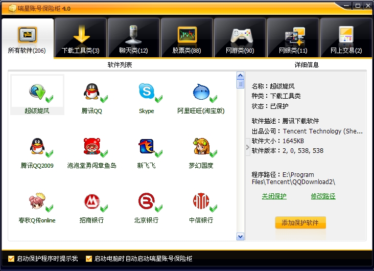
Task: Click the software list scrollbar thumb
Action: (241, 84)
